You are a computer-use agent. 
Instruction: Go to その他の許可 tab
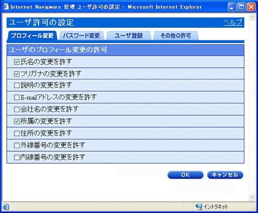tap(176, 36)
